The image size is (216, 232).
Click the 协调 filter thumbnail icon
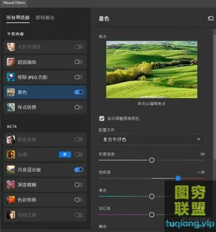coord(11,154)
